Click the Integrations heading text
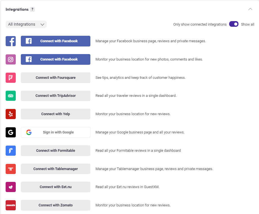 (17, 9)
